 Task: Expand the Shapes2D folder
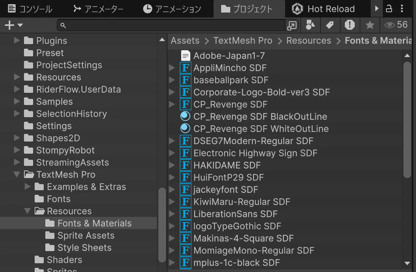(17, 138)
